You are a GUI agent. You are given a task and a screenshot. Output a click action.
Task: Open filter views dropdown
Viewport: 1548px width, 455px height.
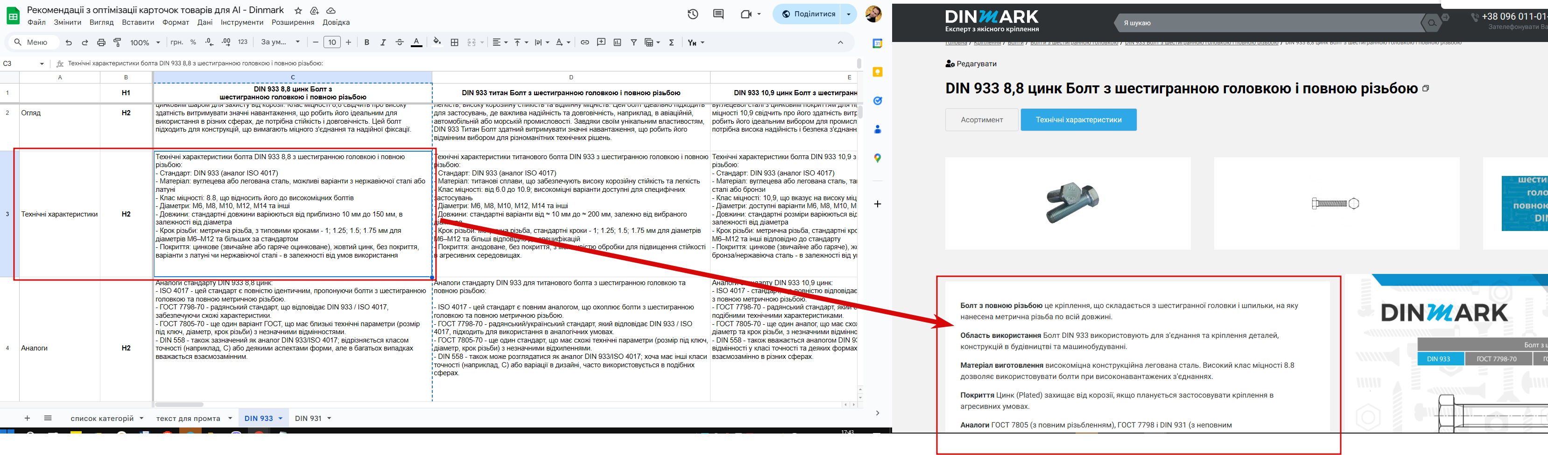click(652, 42)
